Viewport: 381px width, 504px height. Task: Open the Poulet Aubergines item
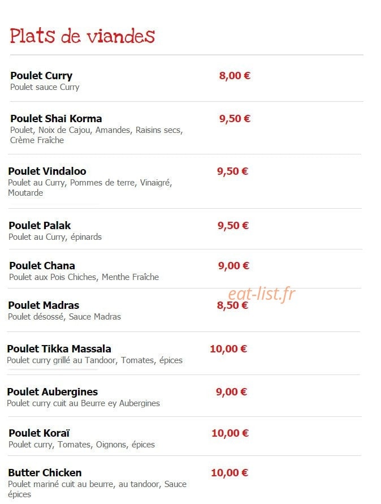[53, 392]
